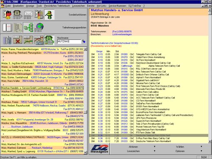The width and height of the screenshot is (212, 159).
Task: Select the MUTZL U. KRANKENGYMNASTIKPRAXIS entry
Action: (42, 137)
